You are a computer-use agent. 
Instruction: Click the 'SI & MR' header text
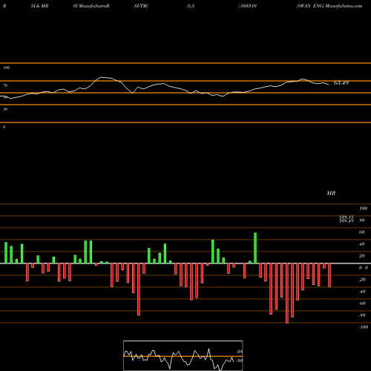coord(39,6)
